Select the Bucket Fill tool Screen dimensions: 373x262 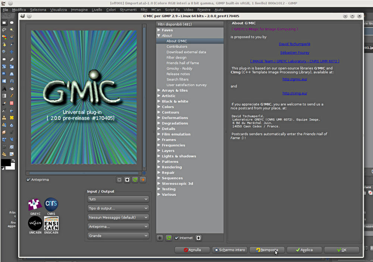[x=12, y=89]
